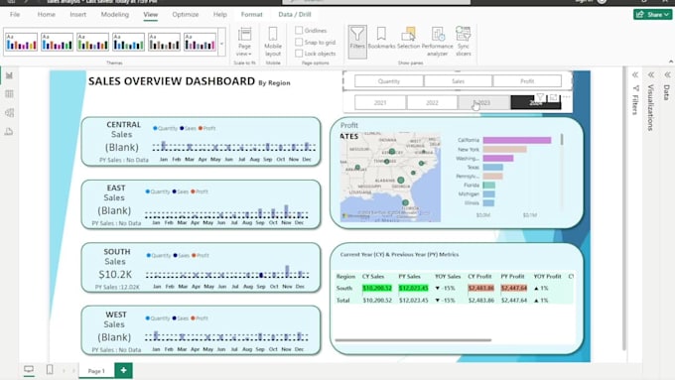Select Profit in the measure slicer
This screenshot has width=675, height=380.
point(527,81)
